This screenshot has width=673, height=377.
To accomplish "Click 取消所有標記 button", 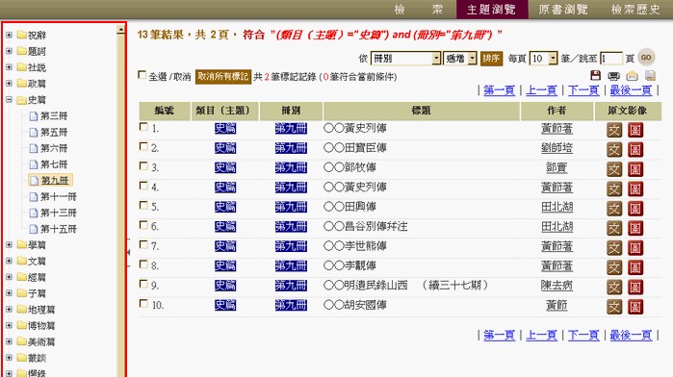I will (222, 77).
